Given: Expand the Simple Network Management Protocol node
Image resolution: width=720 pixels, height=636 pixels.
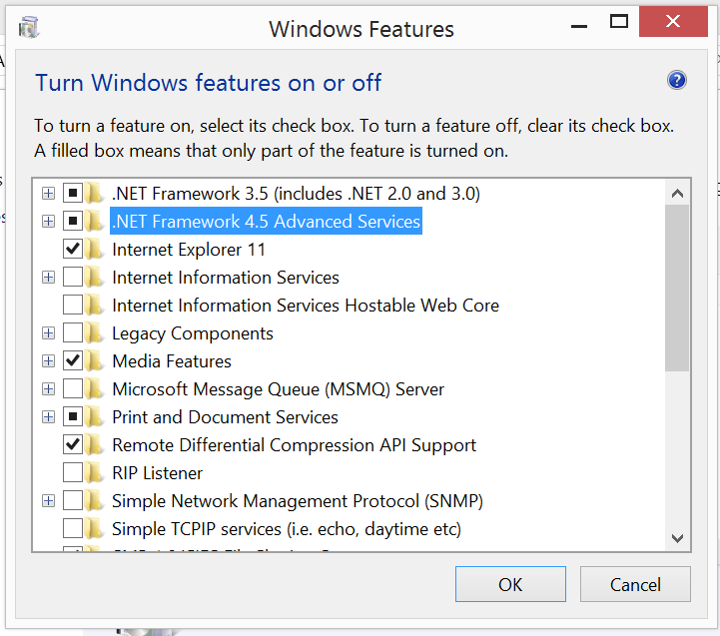Looking at the screenshot, I should point(48,501).
